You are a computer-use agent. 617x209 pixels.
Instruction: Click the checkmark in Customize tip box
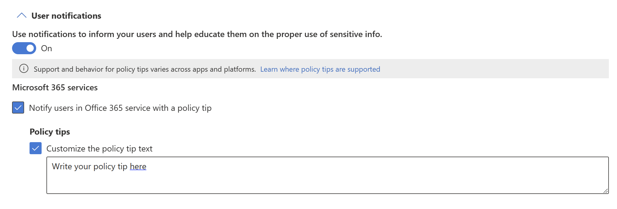[x=36, y=148]
